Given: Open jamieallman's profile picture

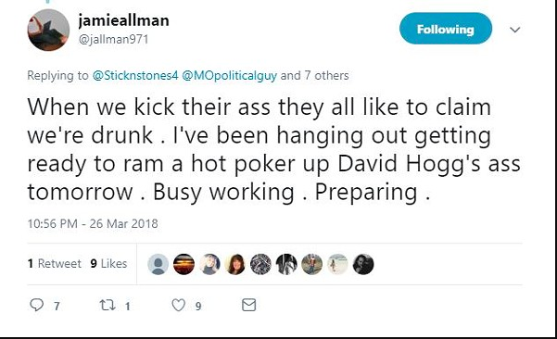Looking at the screenshot, I should pyautogui.click(x=48, y=30).
